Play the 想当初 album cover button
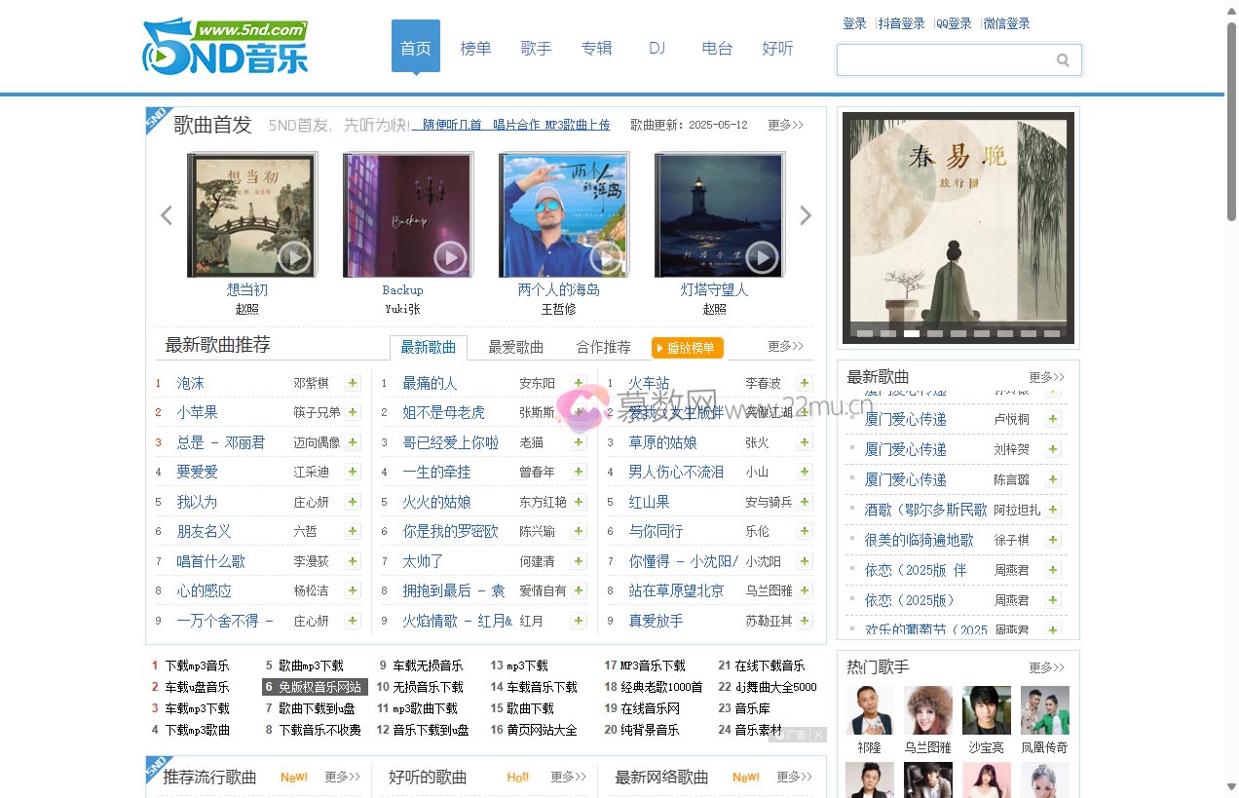This screenshot has width=1239, height=798. 293,257
